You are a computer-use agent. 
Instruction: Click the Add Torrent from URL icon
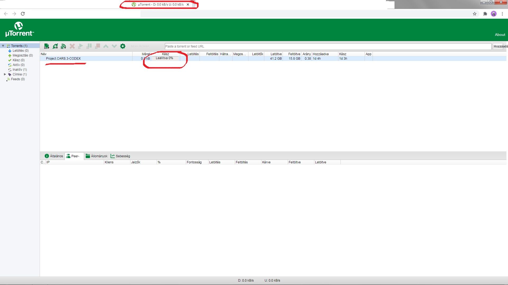(x=55, y=46)
